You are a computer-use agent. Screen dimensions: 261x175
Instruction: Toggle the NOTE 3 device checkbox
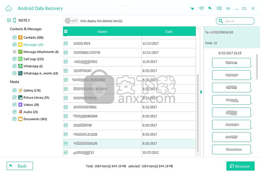pyautogui.click(x=9, y=20)
